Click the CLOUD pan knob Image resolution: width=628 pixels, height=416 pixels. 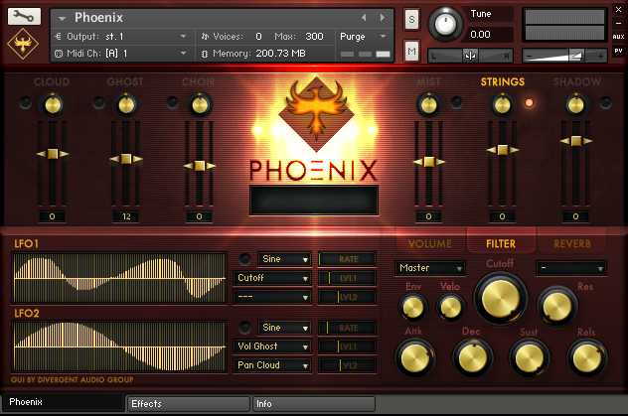(x=53, y=105)
